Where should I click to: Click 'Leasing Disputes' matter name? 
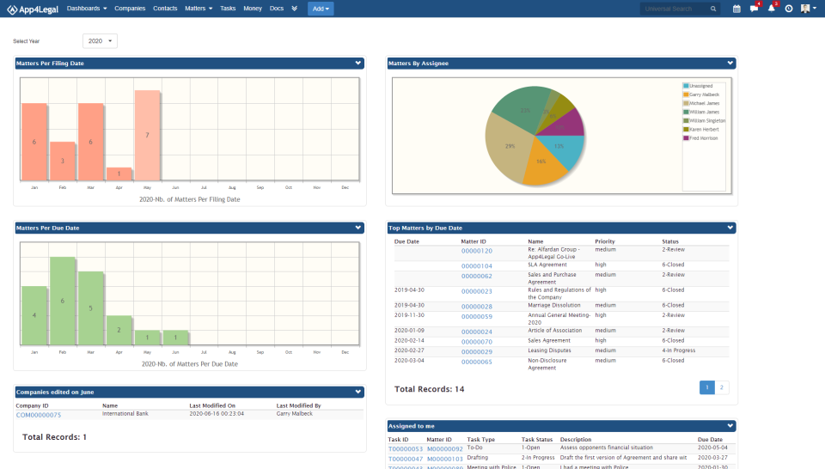click(549, 350)
